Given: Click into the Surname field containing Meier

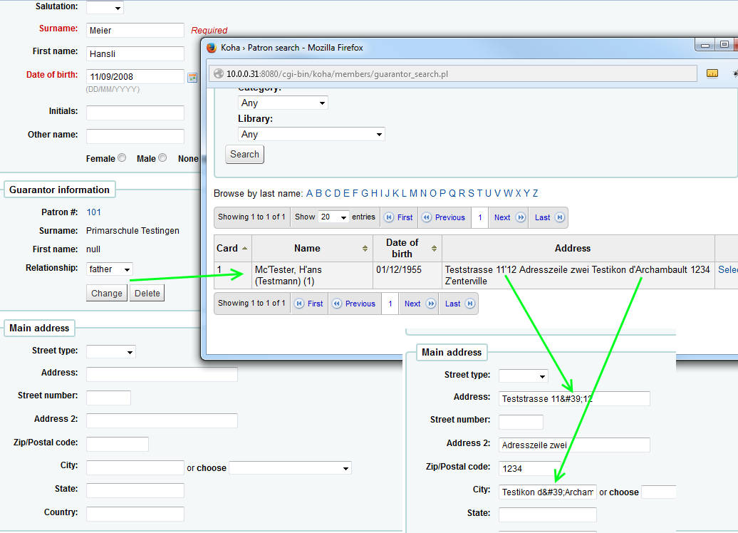Looking at the screenshot, I should pos(135,30).
